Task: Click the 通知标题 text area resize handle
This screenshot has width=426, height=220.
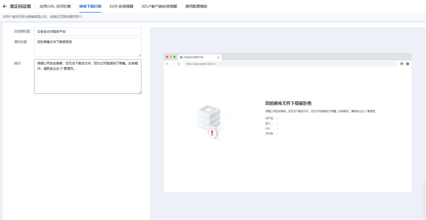Action: [140, 55]
